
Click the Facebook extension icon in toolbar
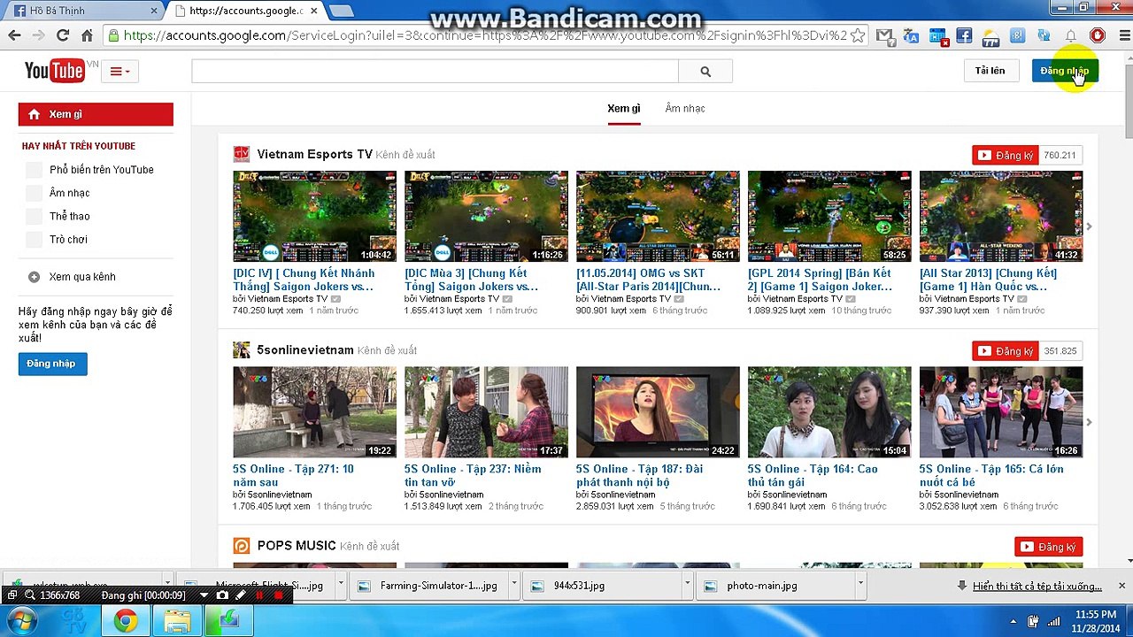point(964,36)
